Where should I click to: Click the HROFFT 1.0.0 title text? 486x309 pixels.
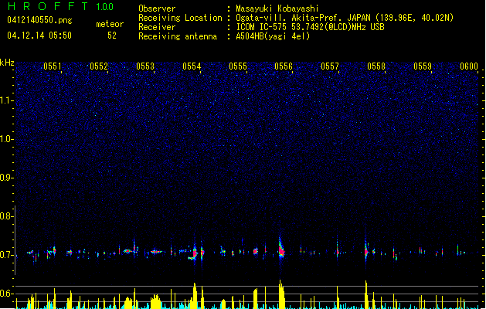click(x=61, y=6)
